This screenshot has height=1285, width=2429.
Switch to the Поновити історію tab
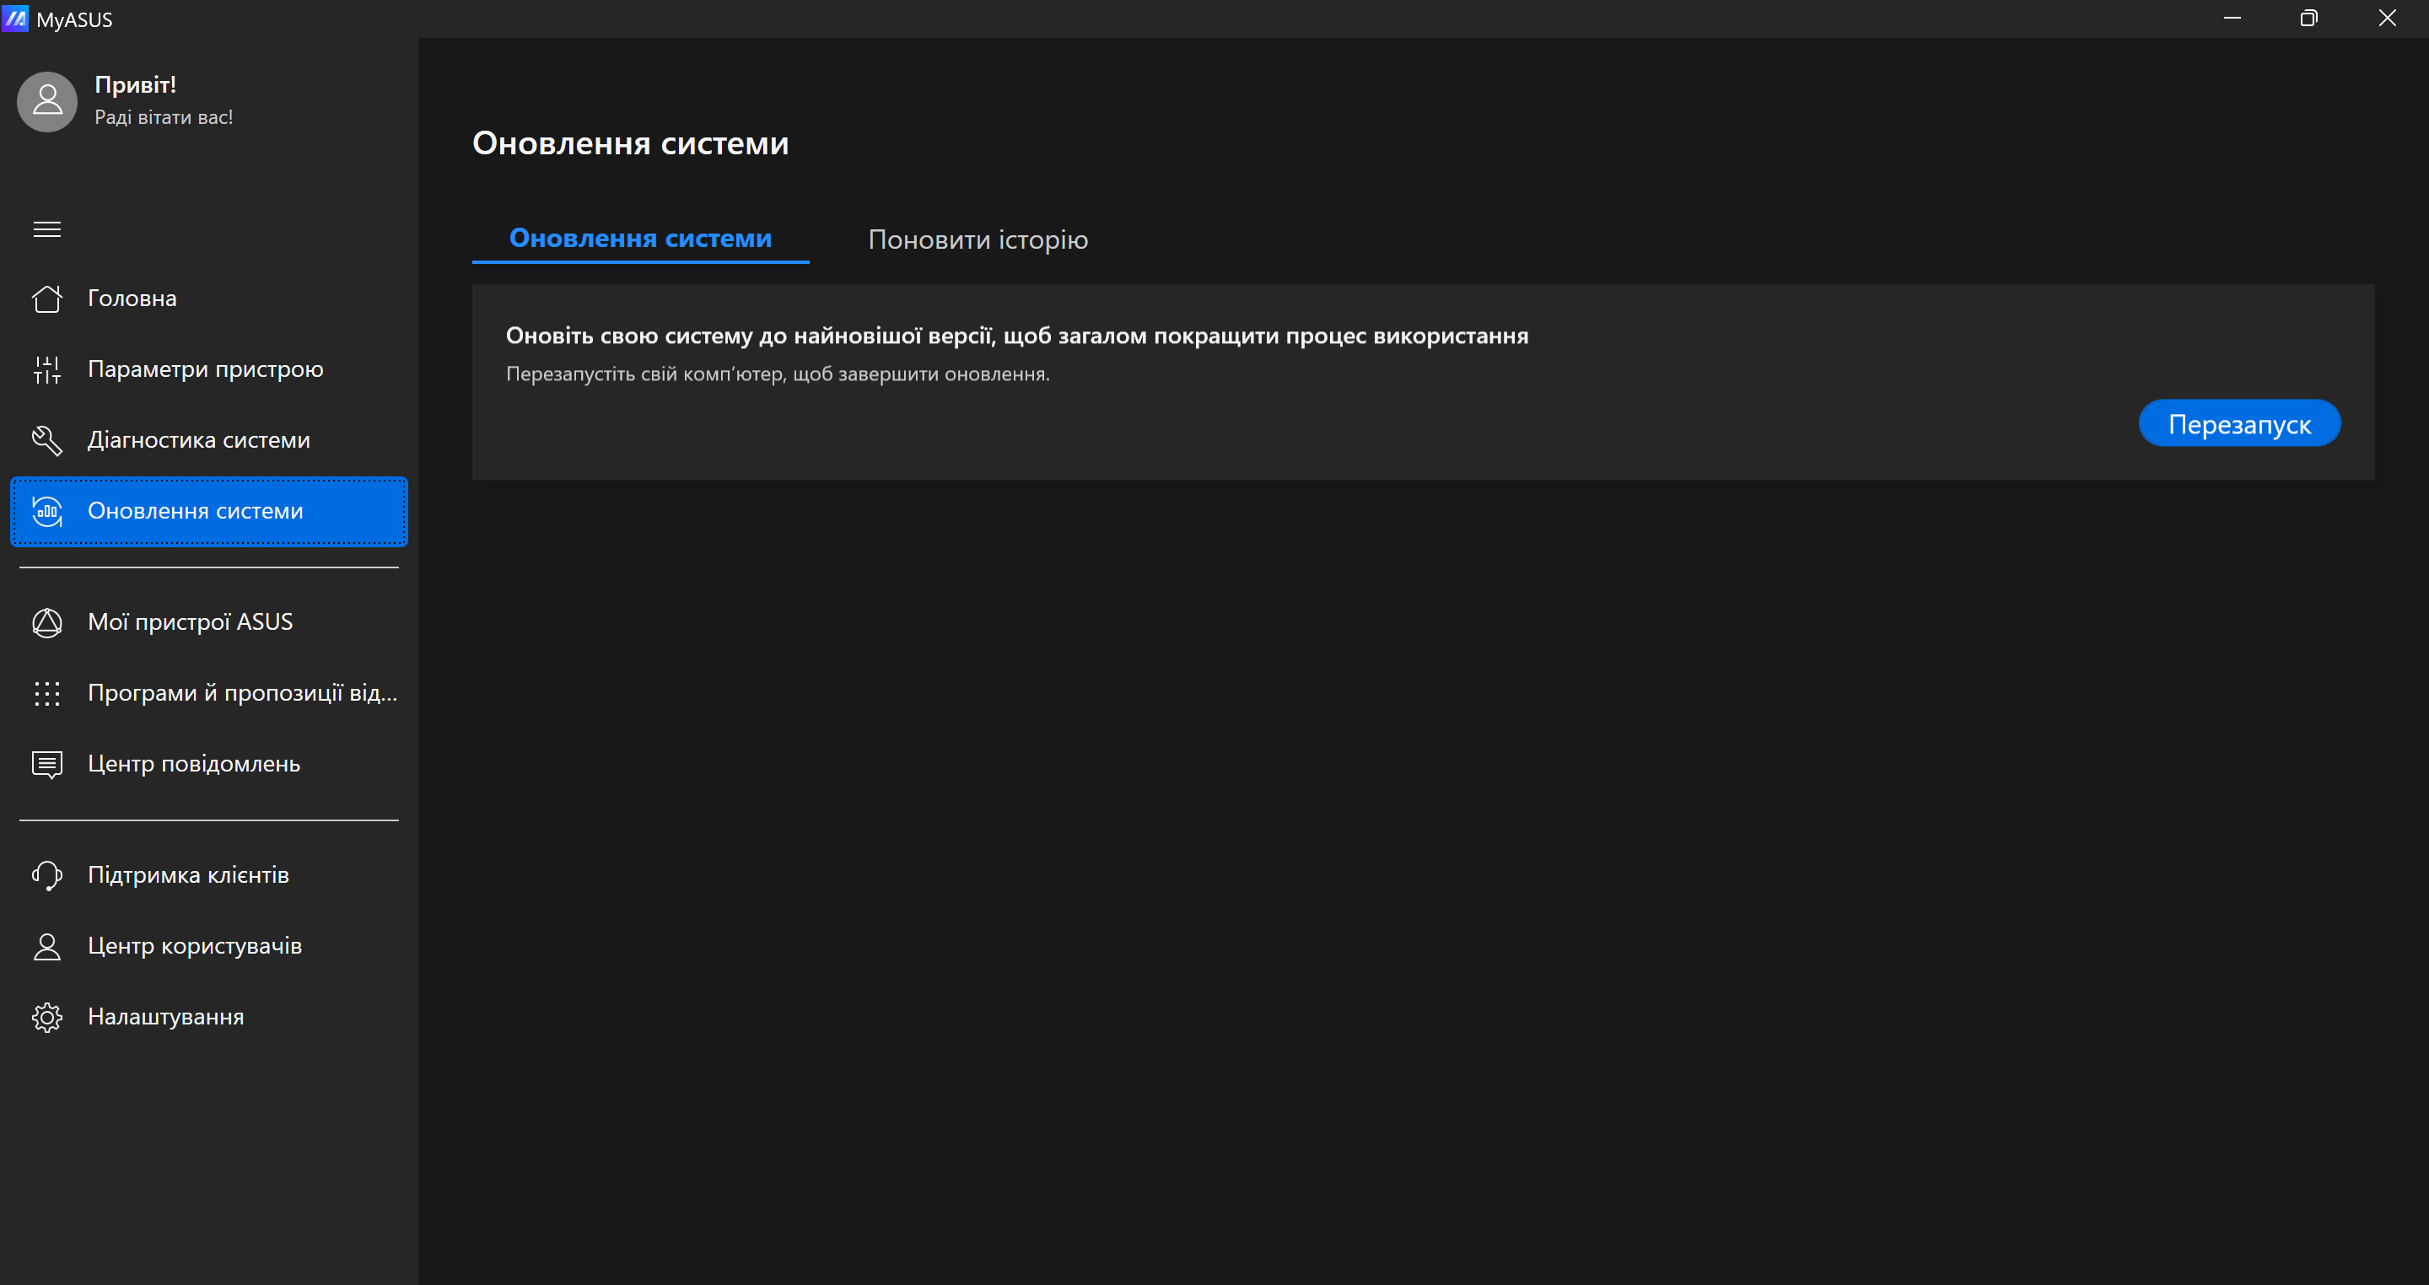click(978, 239)
